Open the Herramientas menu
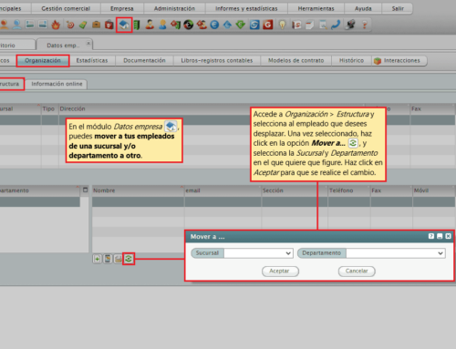 tap(316, 8)
